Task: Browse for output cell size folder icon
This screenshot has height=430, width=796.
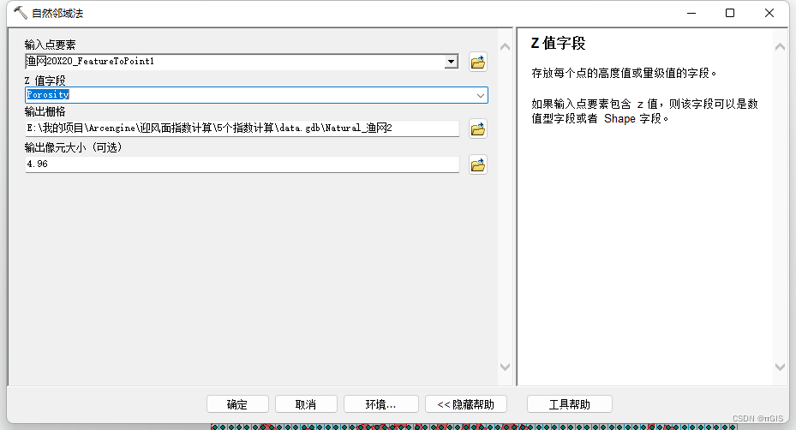Action: (478, 165)
